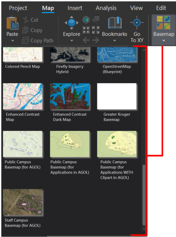Go to Previous Extent arrow
Image resolution: width=176 pixels, height=237 pixels.
coord(86,40)
